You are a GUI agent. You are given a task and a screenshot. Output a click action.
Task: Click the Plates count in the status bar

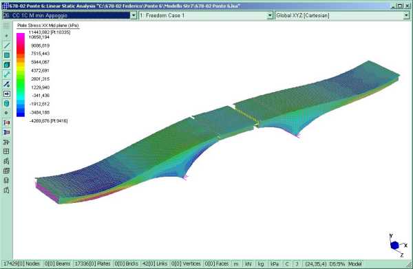(x=92, y=263)
